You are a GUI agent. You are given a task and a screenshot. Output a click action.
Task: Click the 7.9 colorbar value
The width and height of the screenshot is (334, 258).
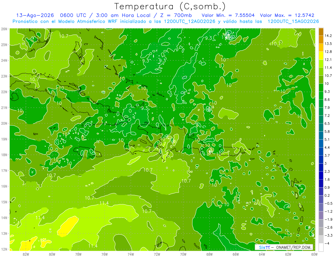pyautogui.click(x=327, y=107)
